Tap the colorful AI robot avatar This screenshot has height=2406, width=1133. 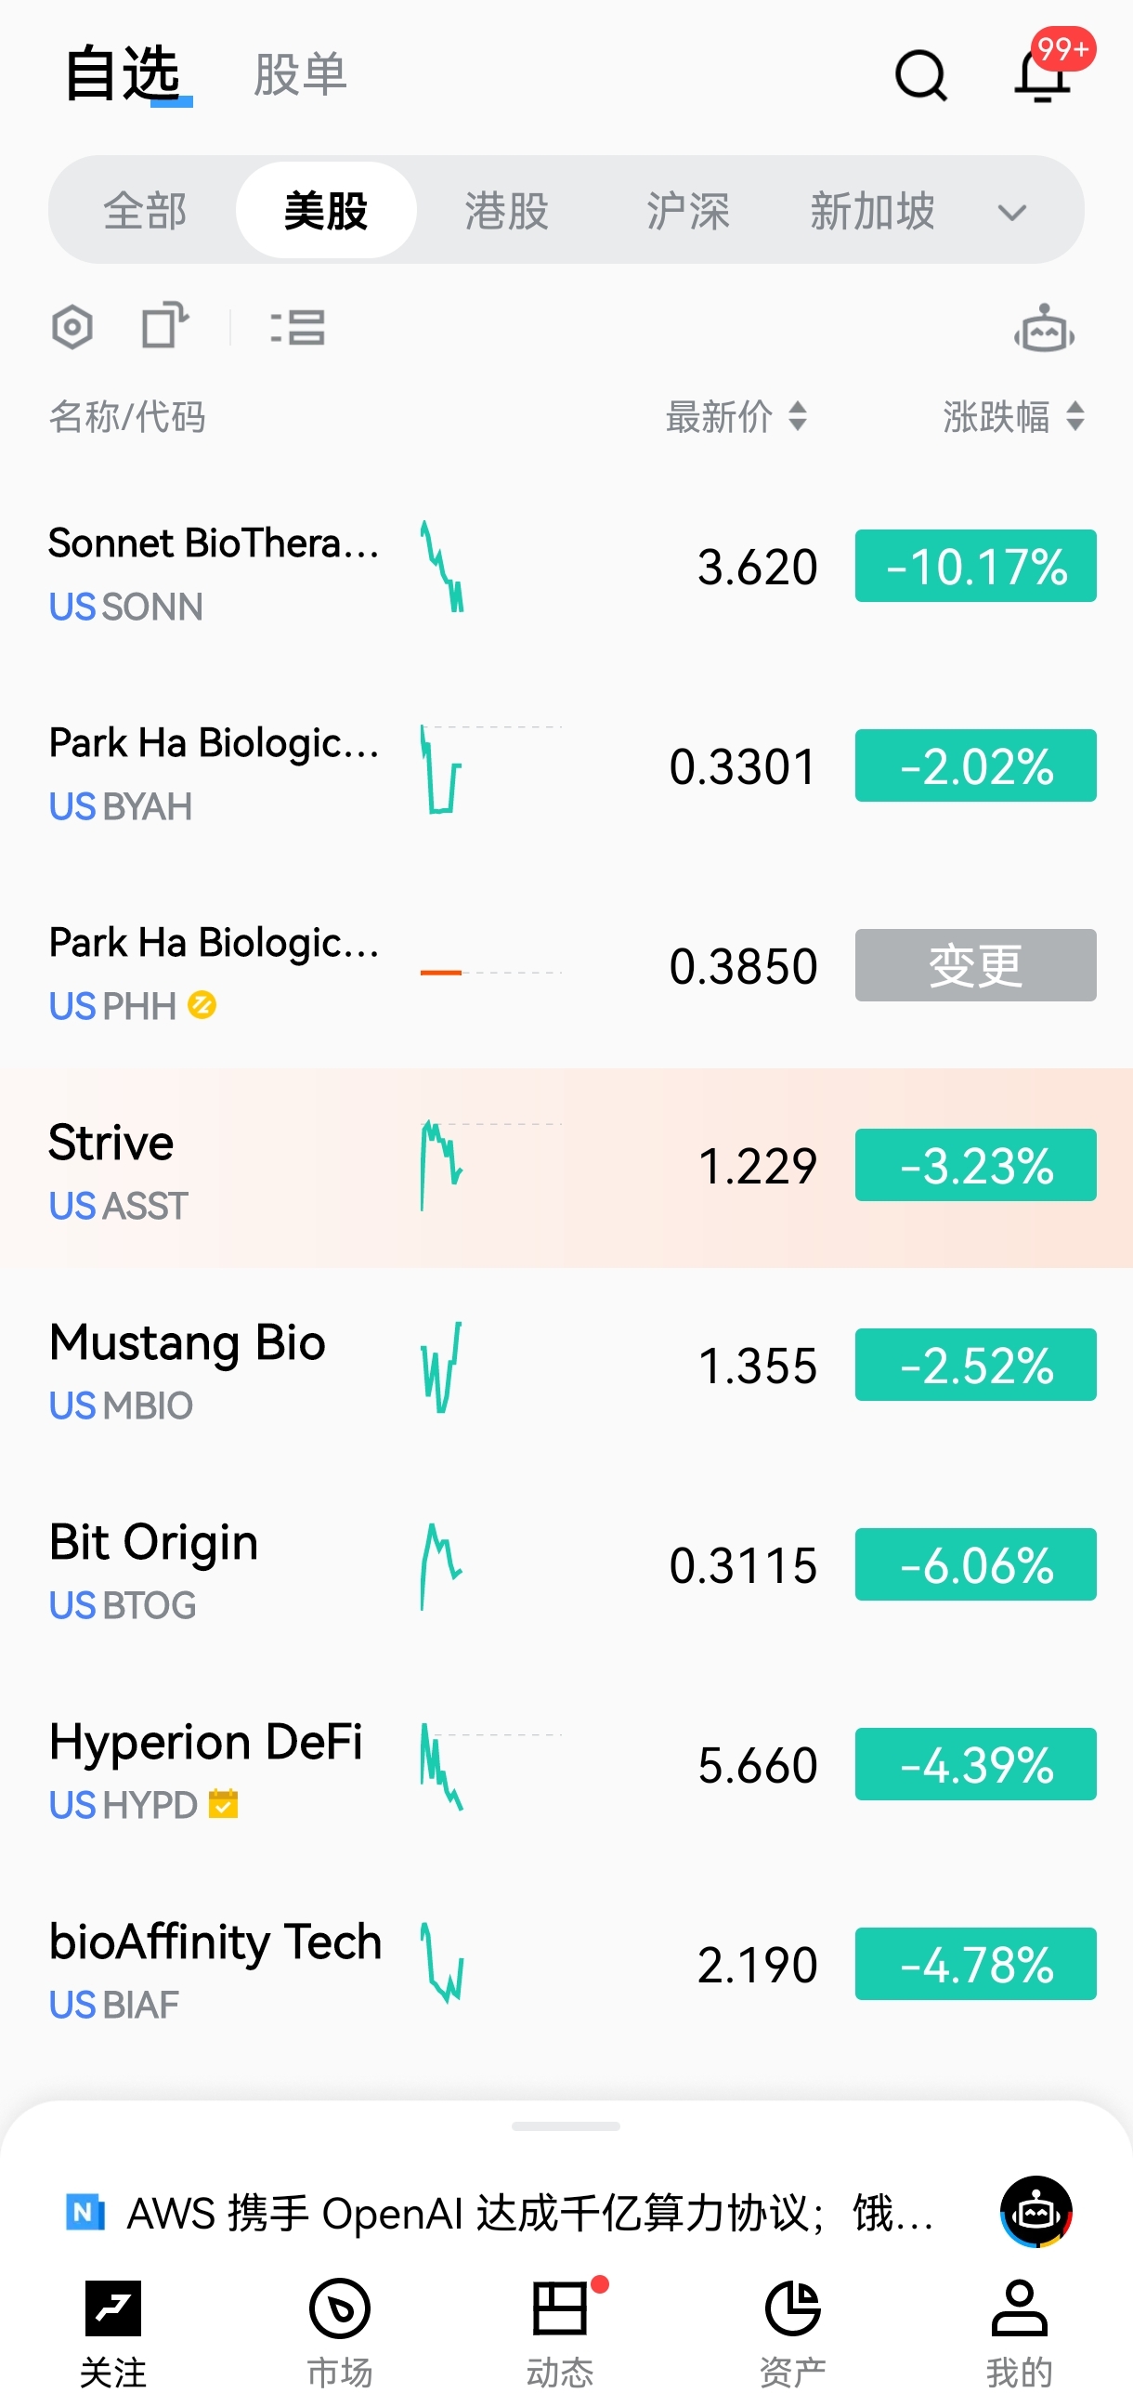pyautogui.click(x=1035, y=2211)
